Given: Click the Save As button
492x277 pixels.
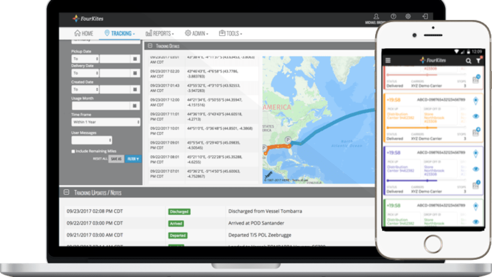Looking at the screenshot, I should pos(116,159).
